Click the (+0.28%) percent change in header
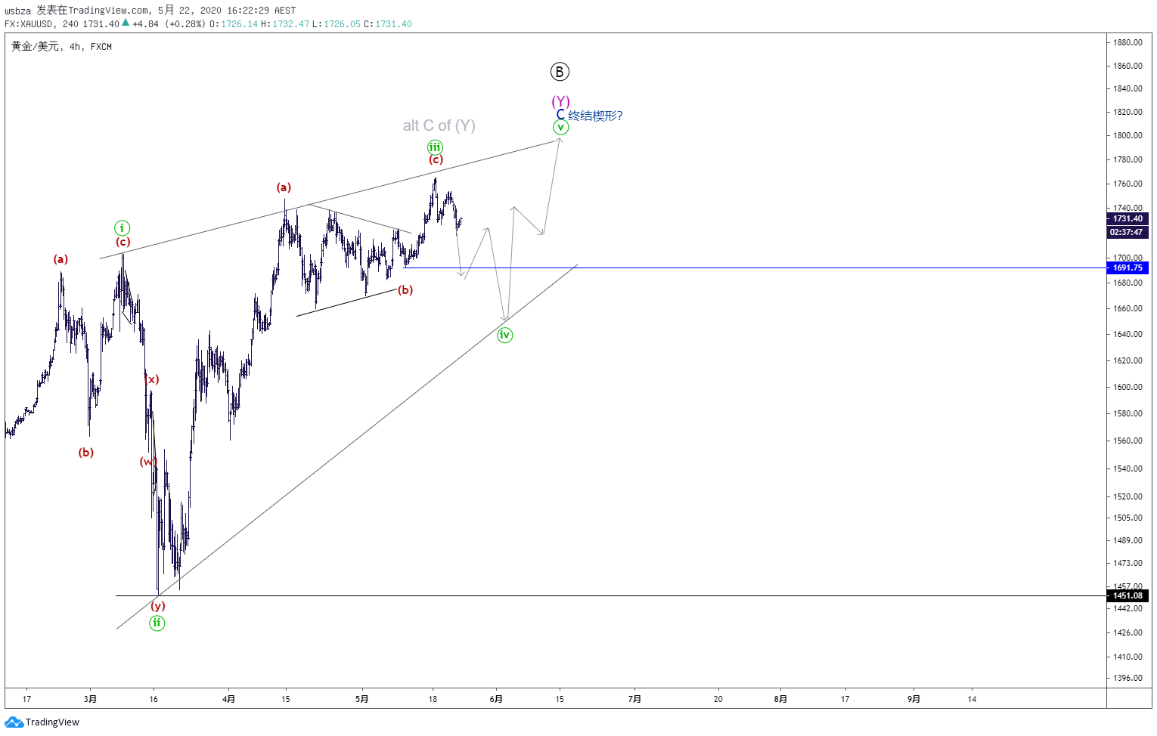The width and height of the screenshot is (1157, 736). pyautogui.click(x=185, y=24)
